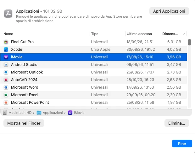Click the 2,29 GB size cell
Screen dimensions: 195x153
click(174, 95)
